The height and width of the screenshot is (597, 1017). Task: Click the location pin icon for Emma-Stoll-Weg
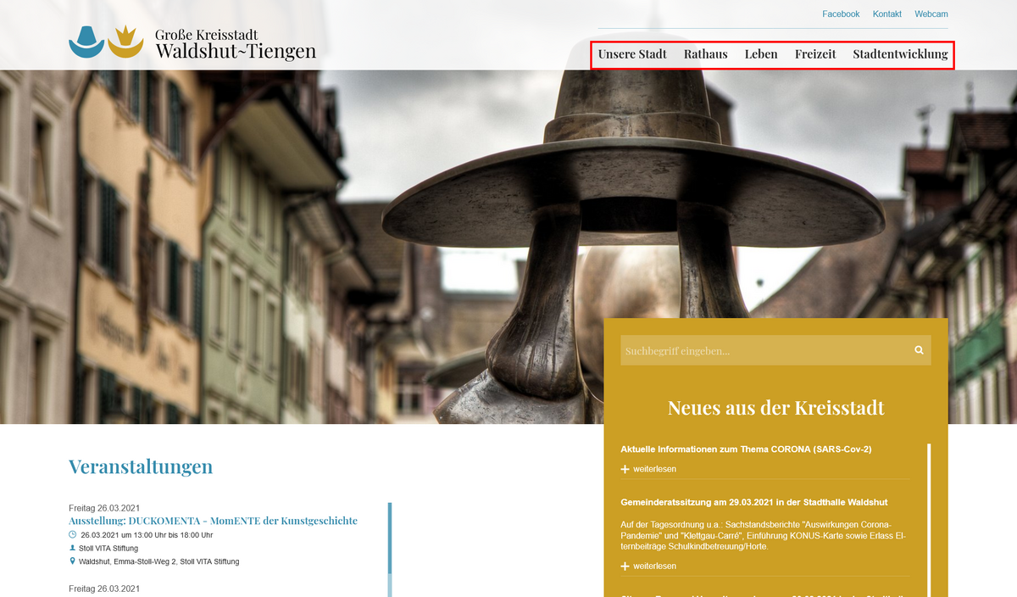pos(73,561)
